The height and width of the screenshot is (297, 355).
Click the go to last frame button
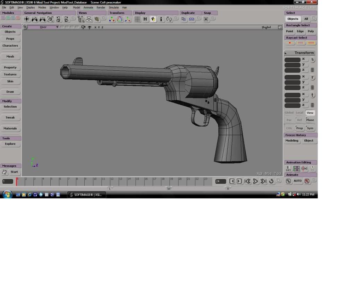263,181
